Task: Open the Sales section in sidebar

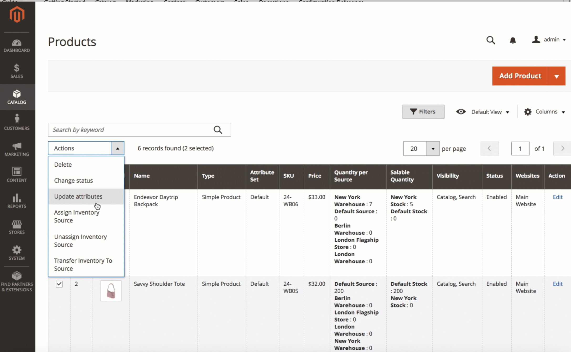Action: tap(17, 71)
